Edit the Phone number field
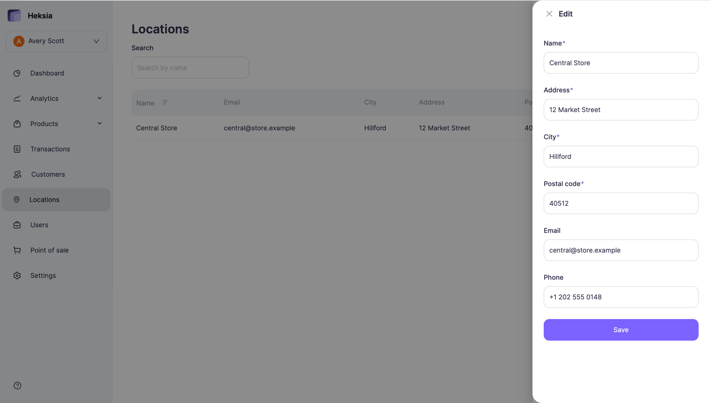This screenshot has width=710, height=403. point(621,297)
